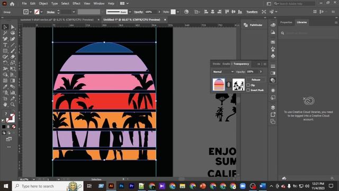Select the Shape Builder tool
This screenshot has width=339, height=191.
coord(5,75)
